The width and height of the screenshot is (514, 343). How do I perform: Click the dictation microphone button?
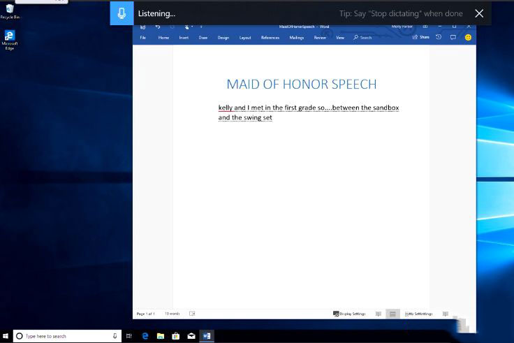(x=122, y=13)
